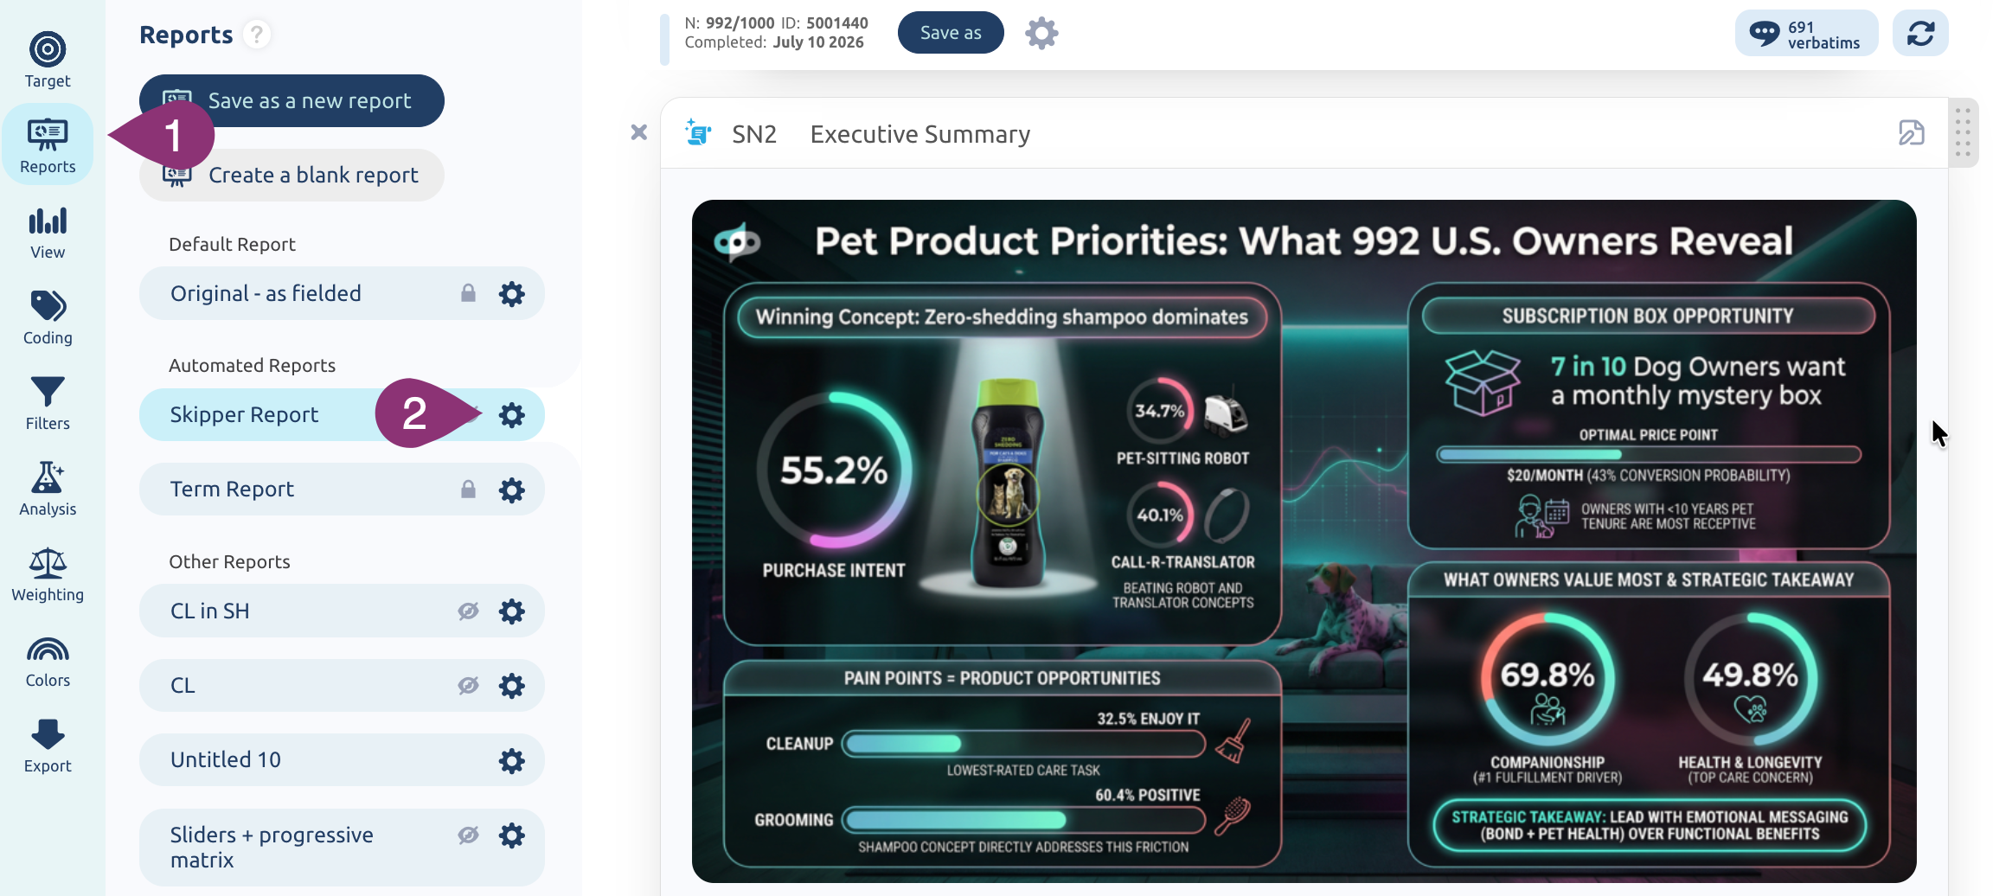Click export icon on Executive Summary header
Viewport: 2012px width, 896px height.
[x=1911, y=132]
